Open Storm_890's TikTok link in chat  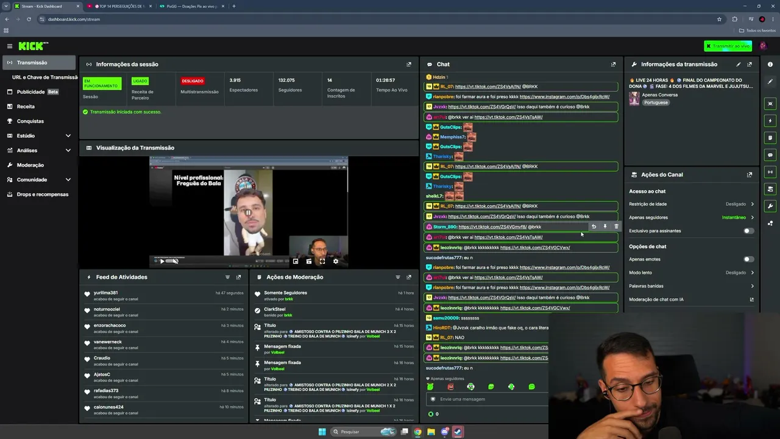point(492,227)
